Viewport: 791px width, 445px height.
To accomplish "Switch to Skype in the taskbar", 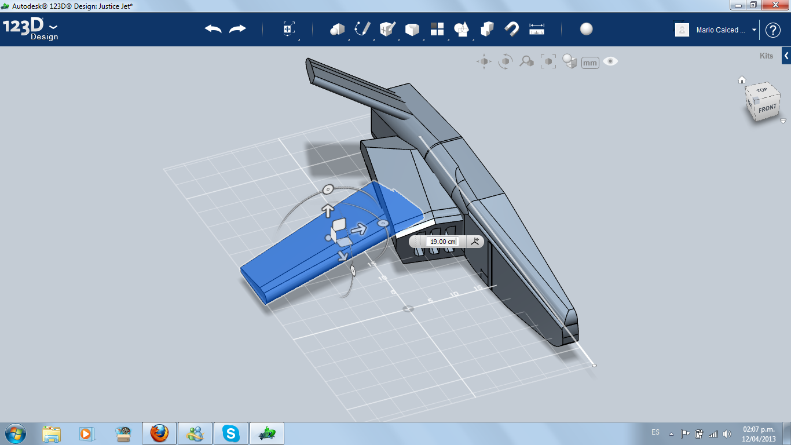I will pyautogui.click(x=232, y=433).
